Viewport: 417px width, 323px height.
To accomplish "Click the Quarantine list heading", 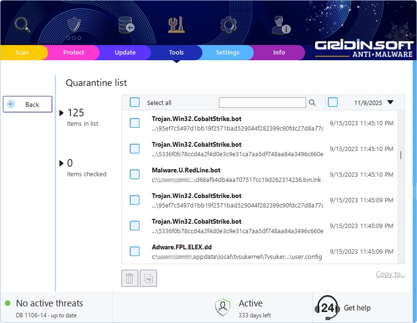I will [96, 83].
